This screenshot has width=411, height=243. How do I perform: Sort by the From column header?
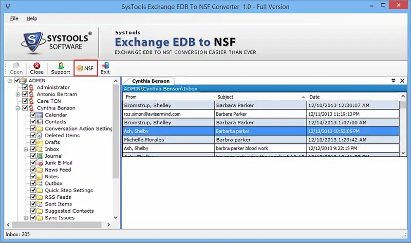click(x=169, y=97)
